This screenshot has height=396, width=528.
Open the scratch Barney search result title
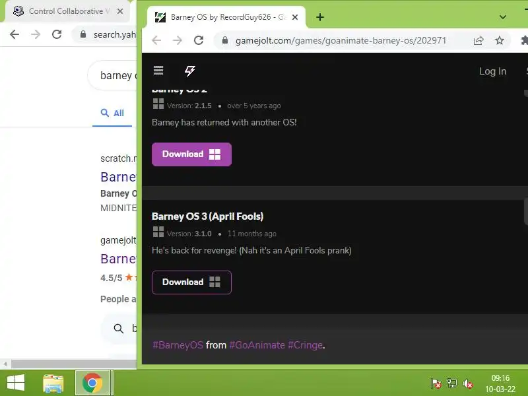click(x=118, y=177)
